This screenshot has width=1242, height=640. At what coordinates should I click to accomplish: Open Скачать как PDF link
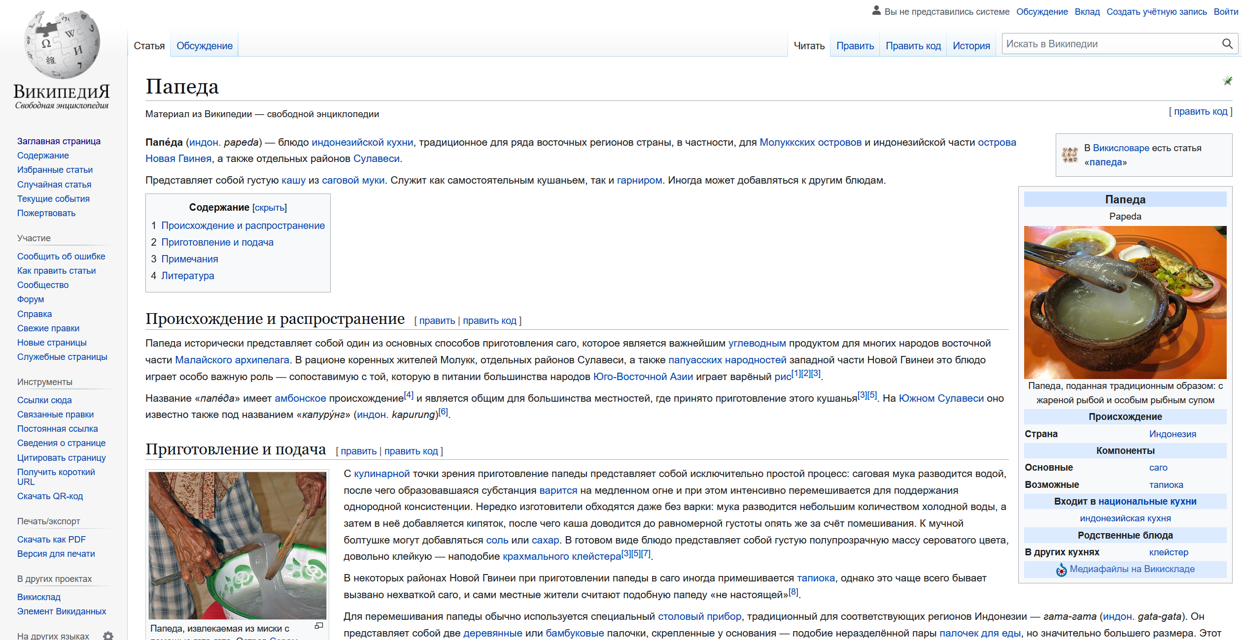point(51,540)
